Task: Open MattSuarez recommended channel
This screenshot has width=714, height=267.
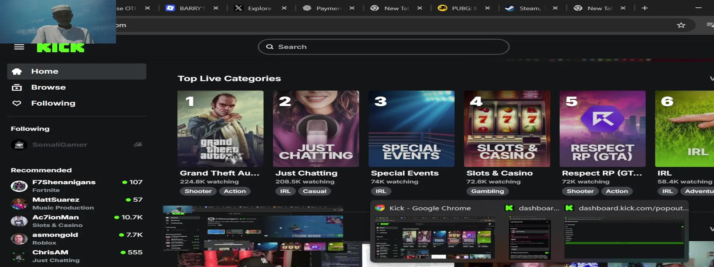Action: [x=77, y=203]
